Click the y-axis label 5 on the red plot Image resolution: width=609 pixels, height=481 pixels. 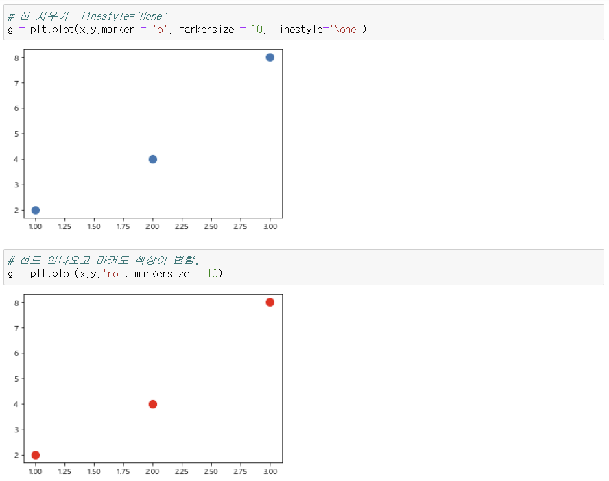(16, 379)
